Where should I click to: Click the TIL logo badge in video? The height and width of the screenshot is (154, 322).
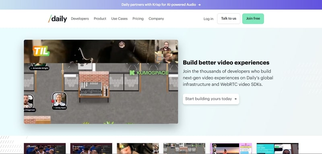coord(41,51)
